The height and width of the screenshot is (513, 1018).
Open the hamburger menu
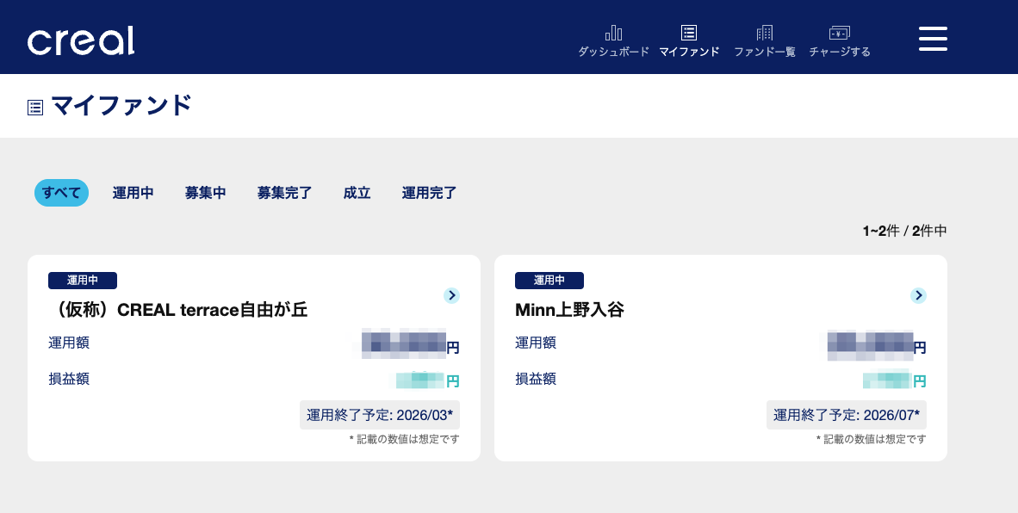pos(933,39)
